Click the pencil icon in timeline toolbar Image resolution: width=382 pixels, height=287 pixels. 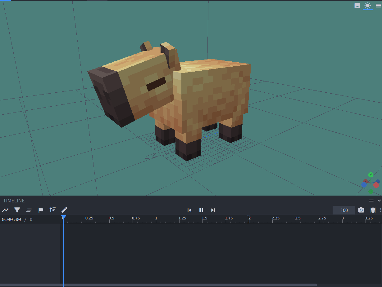64,210
